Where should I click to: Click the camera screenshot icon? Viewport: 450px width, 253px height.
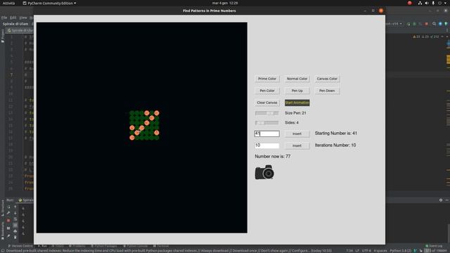coord(264,172)
